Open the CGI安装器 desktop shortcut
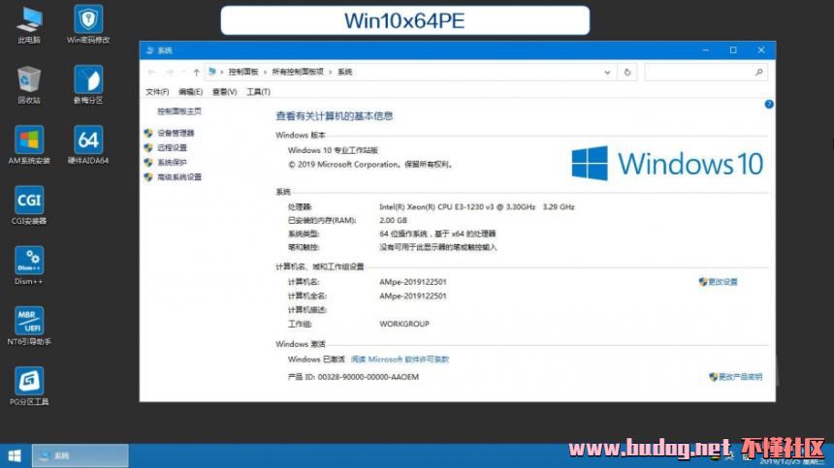The height and width of the screenshot is (468, 834). [x=29, y=203]
